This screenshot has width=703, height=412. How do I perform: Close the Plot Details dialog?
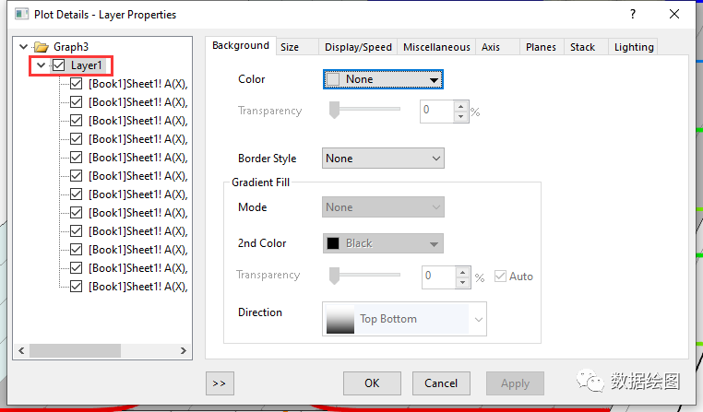[x=674, y=14]
